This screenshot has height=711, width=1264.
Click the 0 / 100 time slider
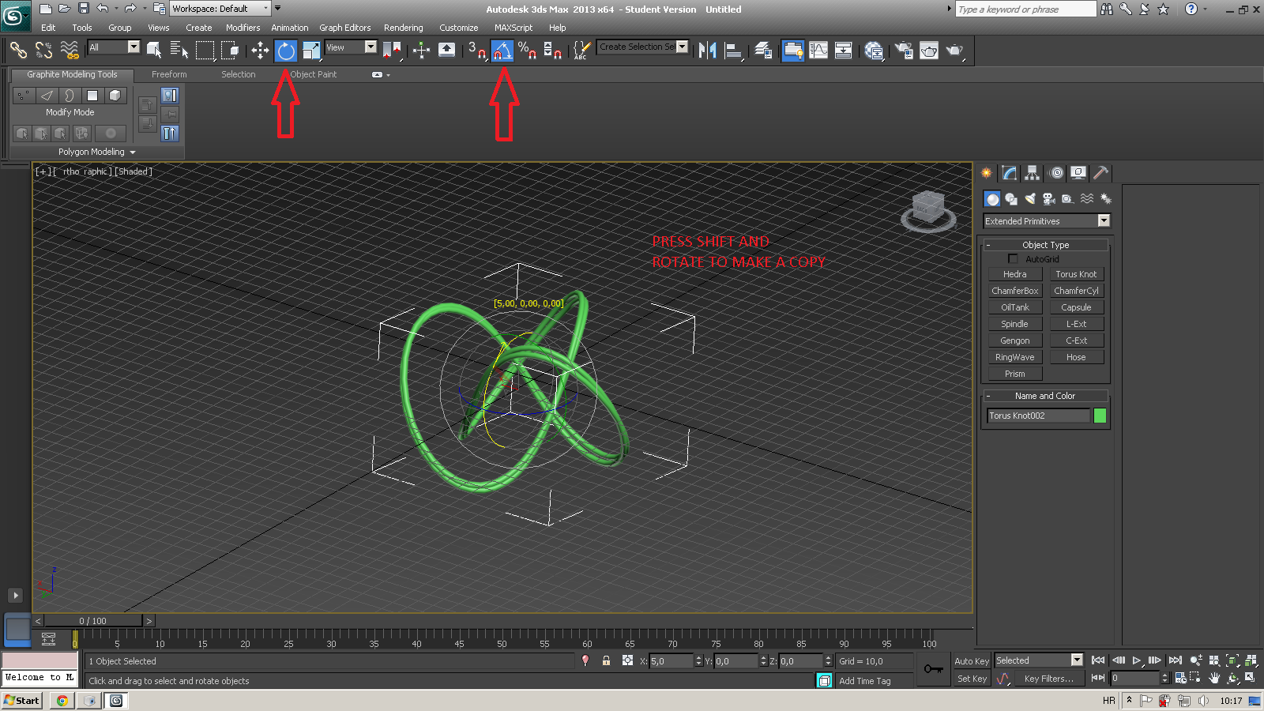tap(92, 621)
